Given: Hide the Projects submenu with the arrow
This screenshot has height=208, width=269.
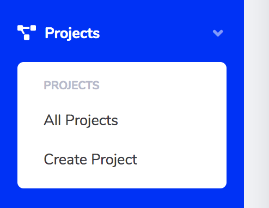Looking at the screenshot, I should [218, 33].
